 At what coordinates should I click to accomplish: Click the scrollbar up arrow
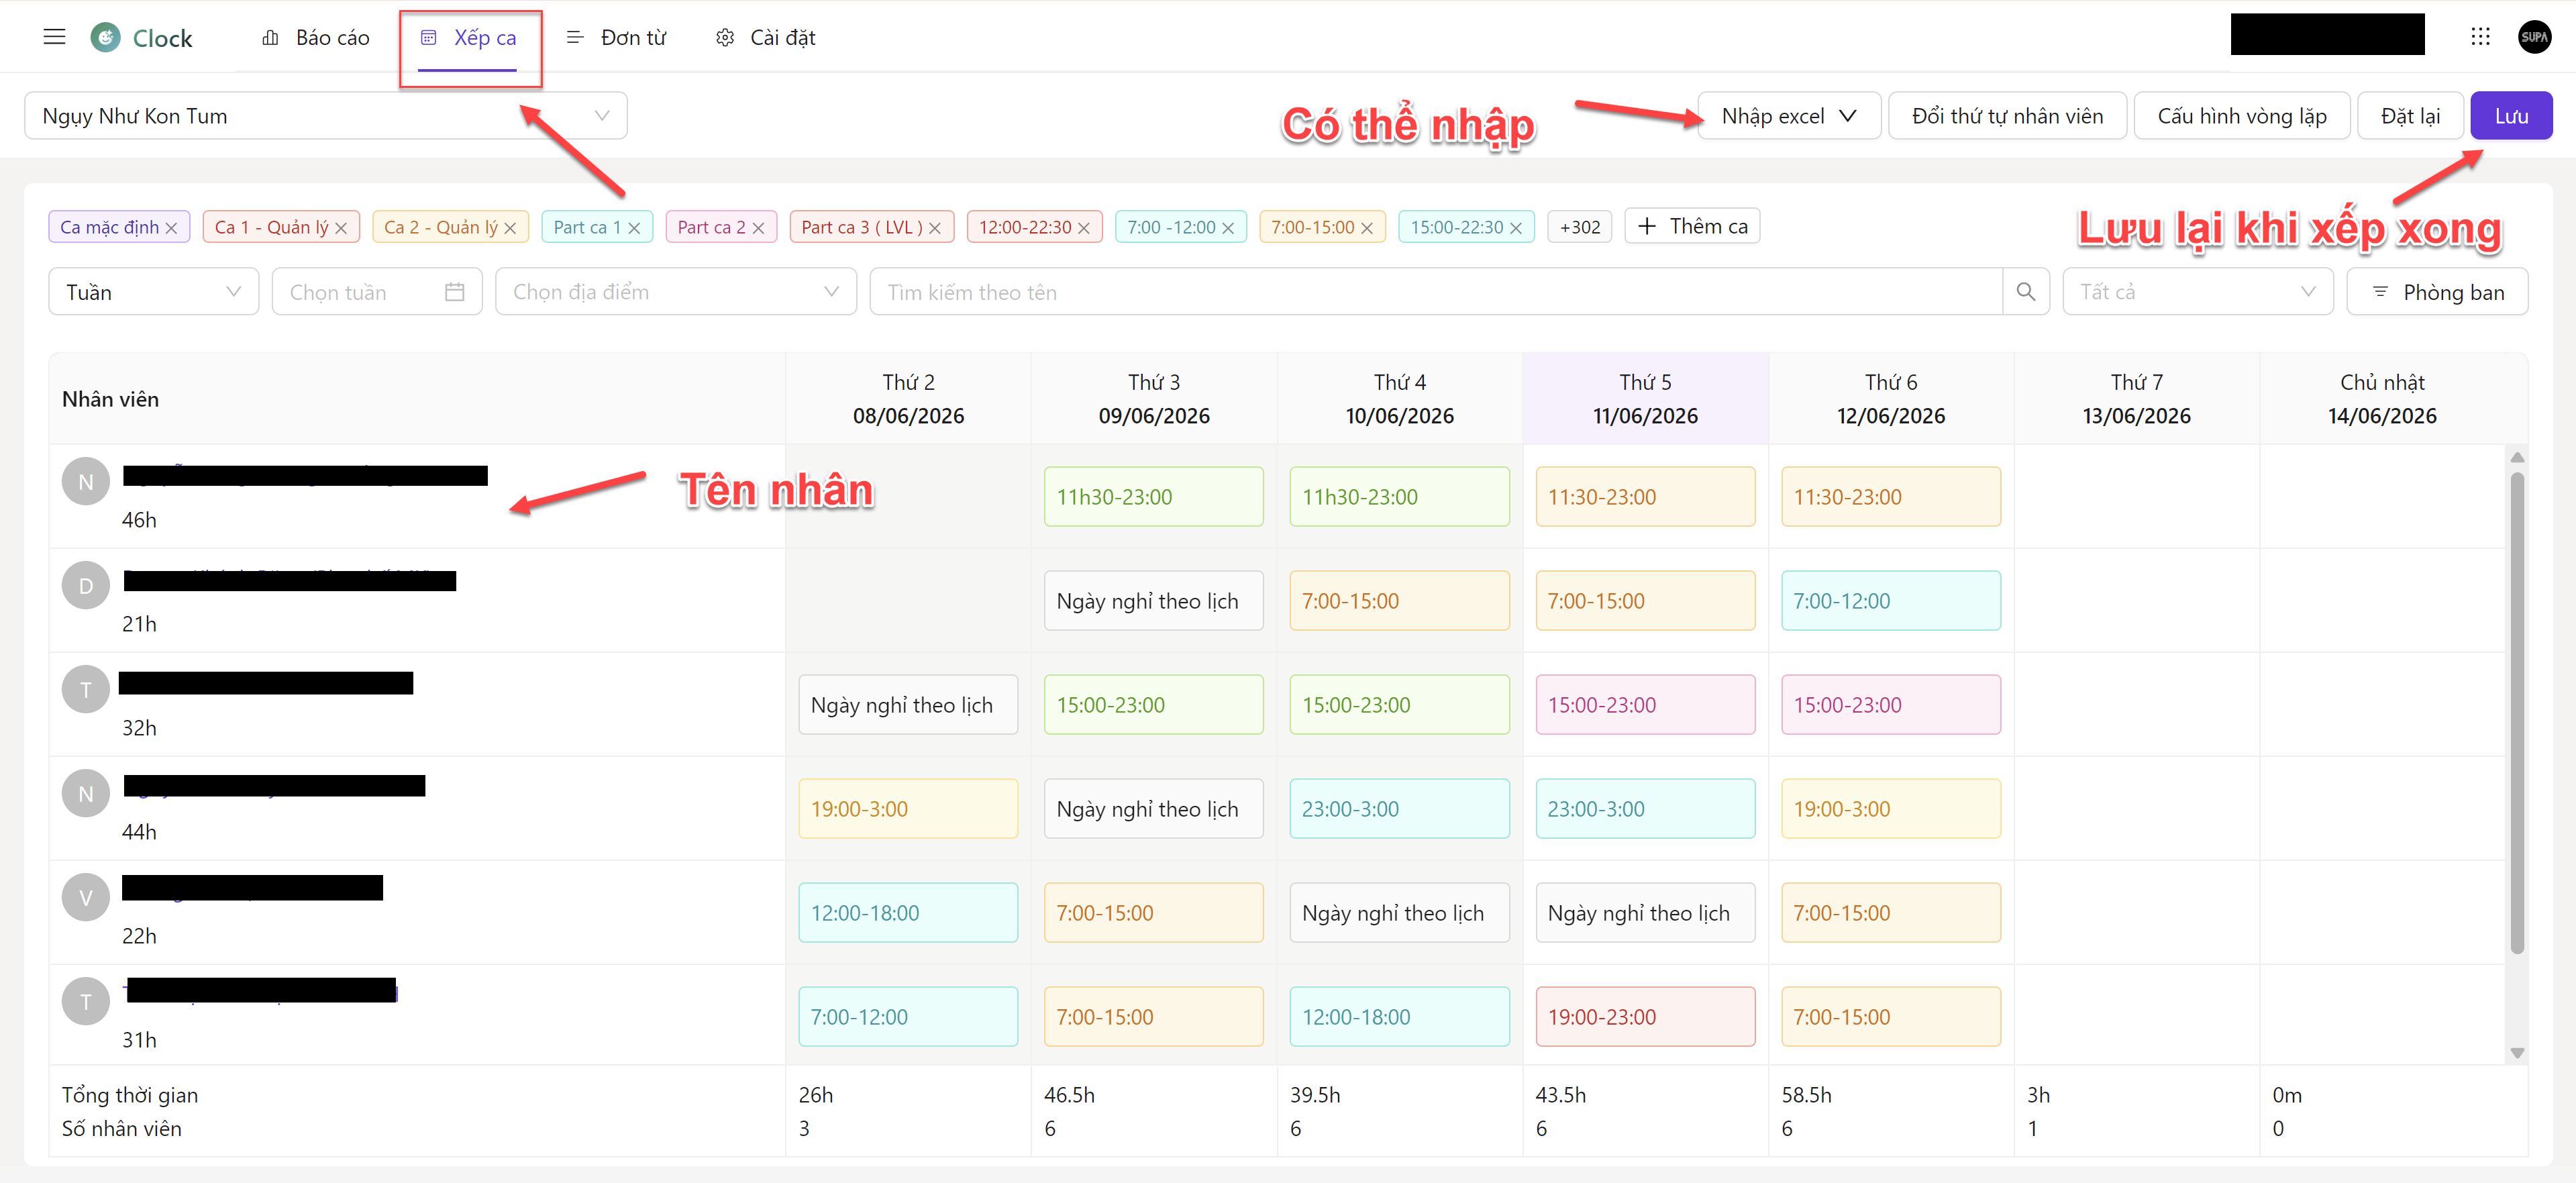pos(2517,457)
